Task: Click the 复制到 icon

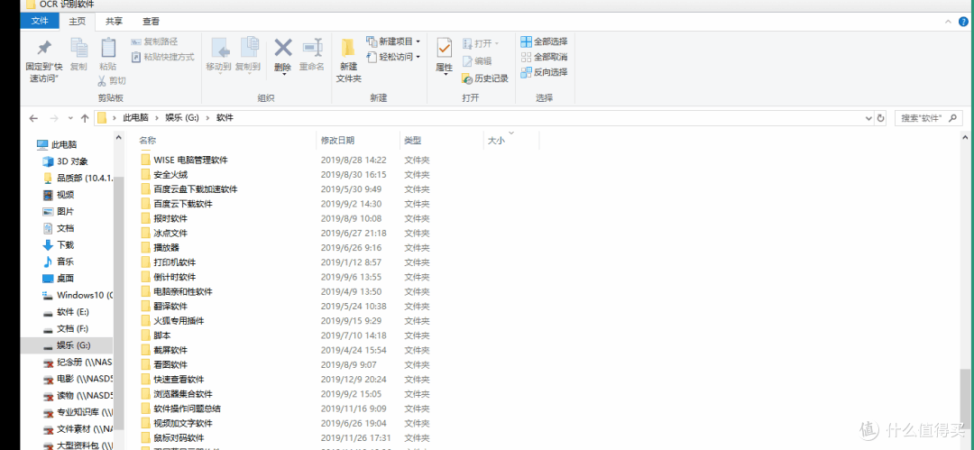Action: tap(249, 48)
